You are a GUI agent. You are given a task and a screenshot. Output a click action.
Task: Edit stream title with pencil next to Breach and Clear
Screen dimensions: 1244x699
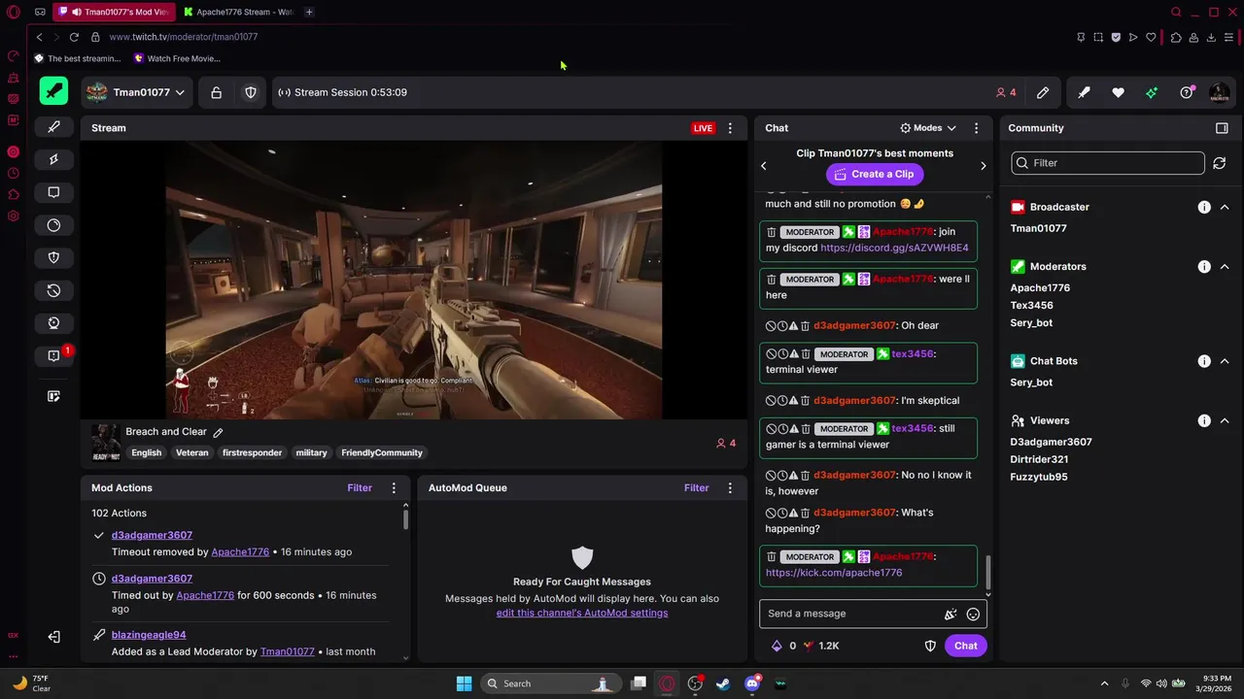218,432
